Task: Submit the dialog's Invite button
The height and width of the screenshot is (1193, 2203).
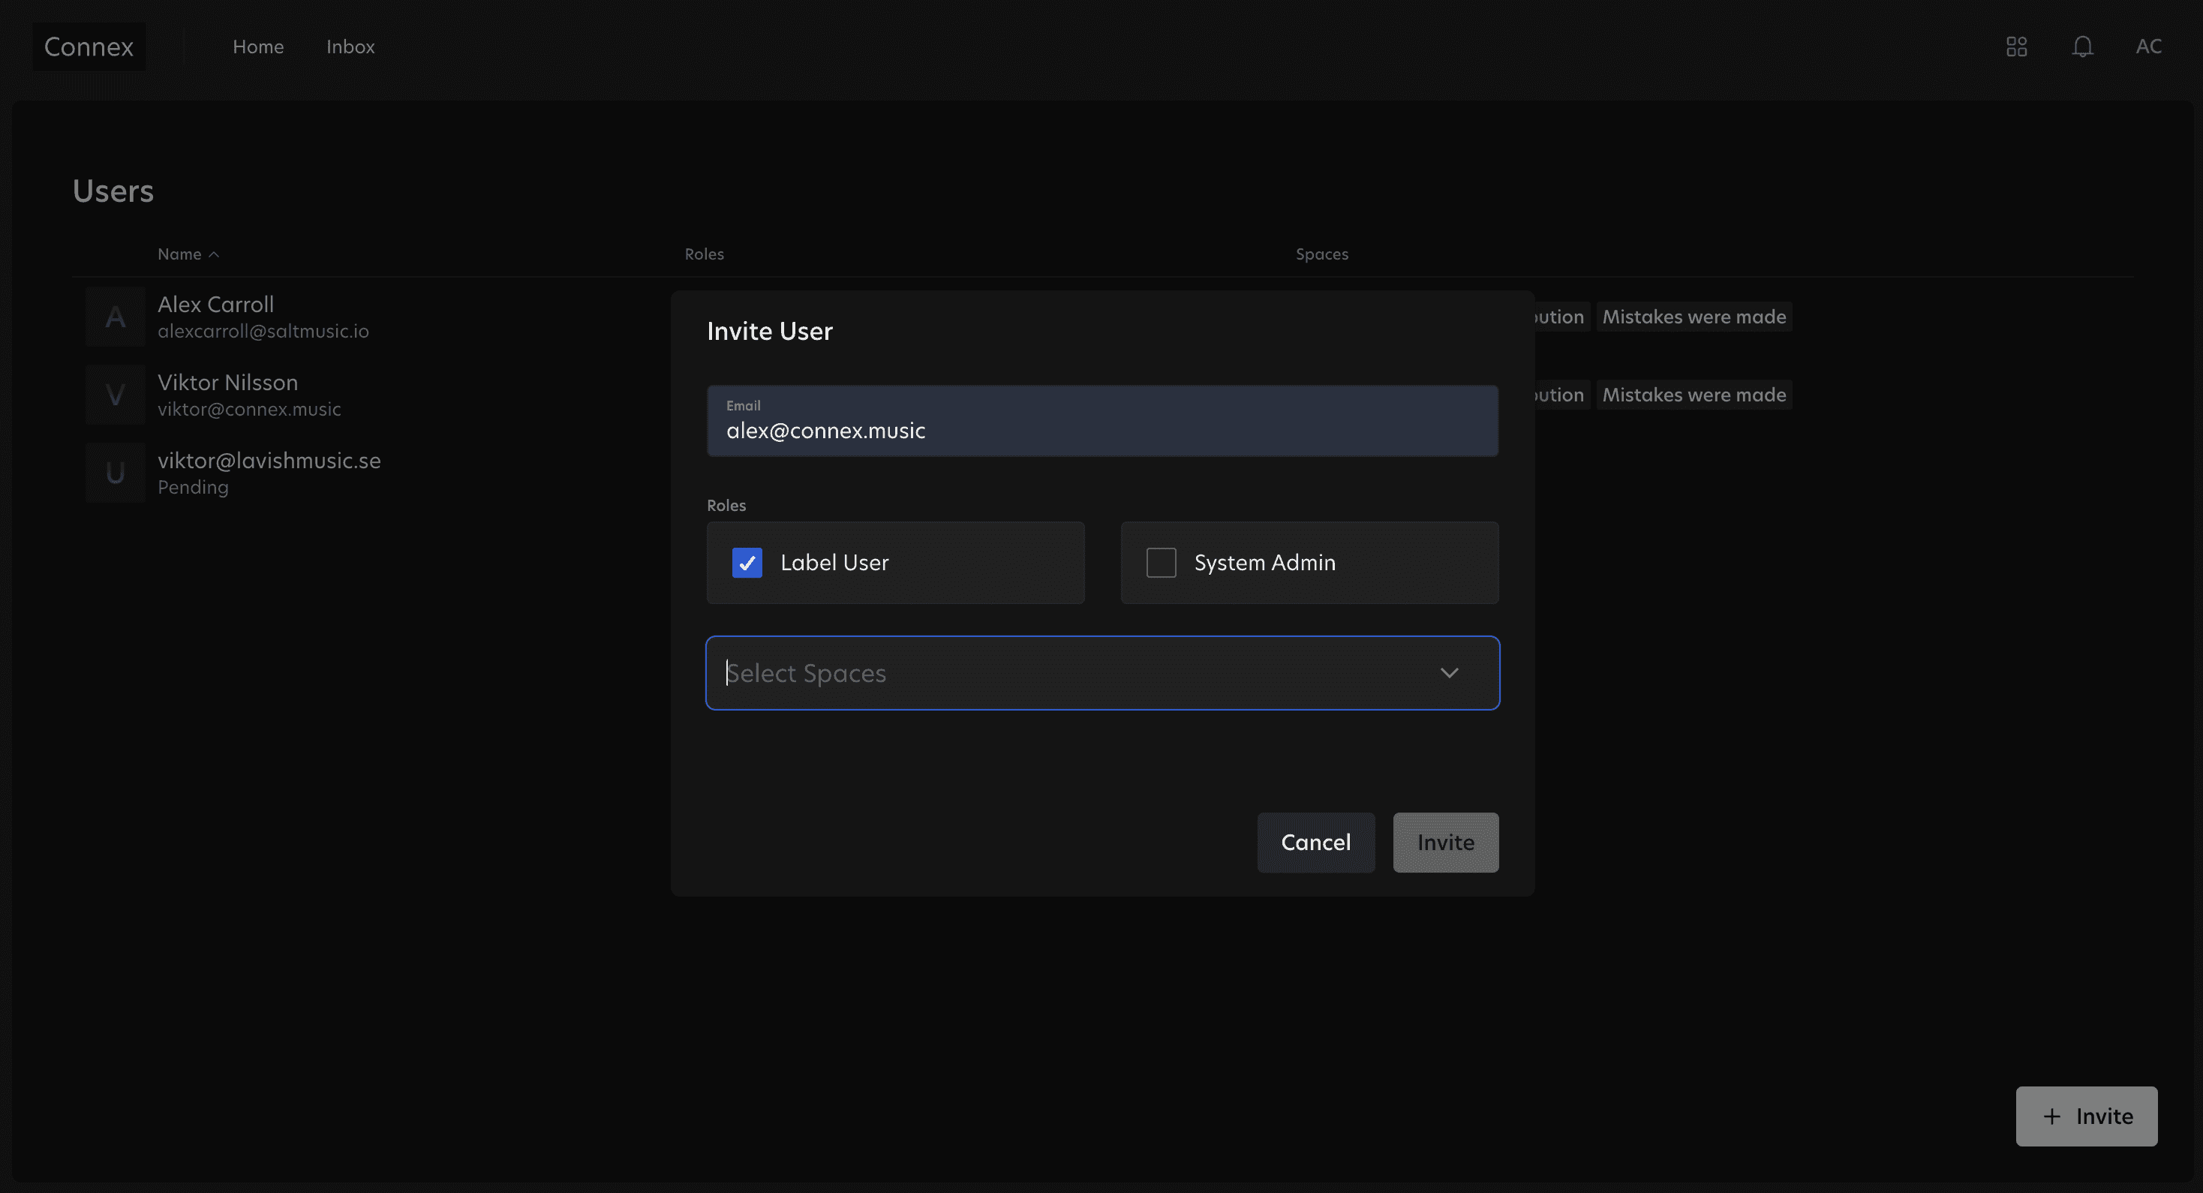Action: click(x=1444, y=843)
